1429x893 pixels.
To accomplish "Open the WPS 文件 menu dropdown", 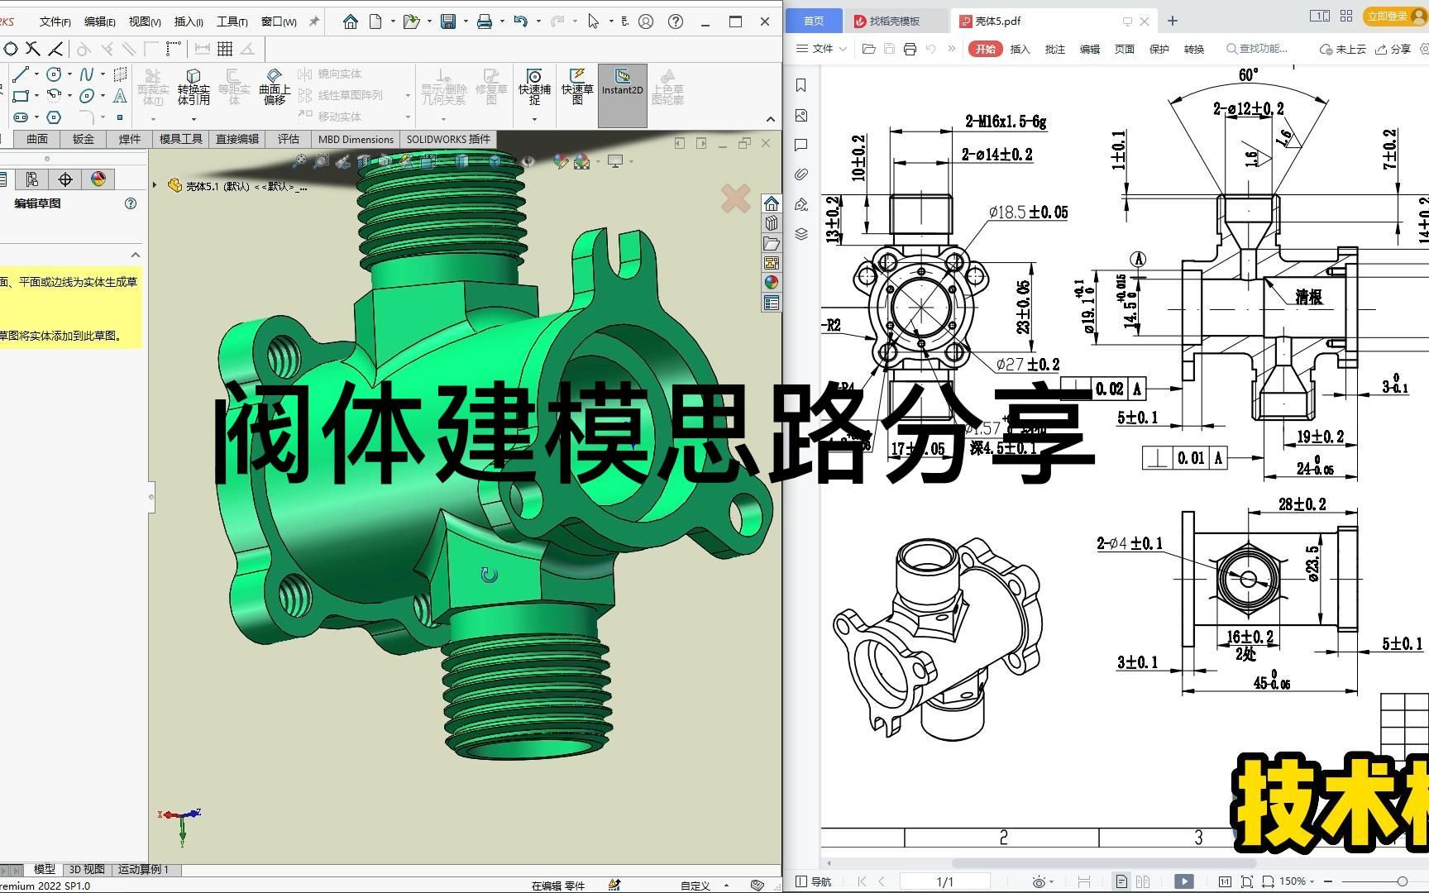I will pyautogui.click(x=821, y=49).
